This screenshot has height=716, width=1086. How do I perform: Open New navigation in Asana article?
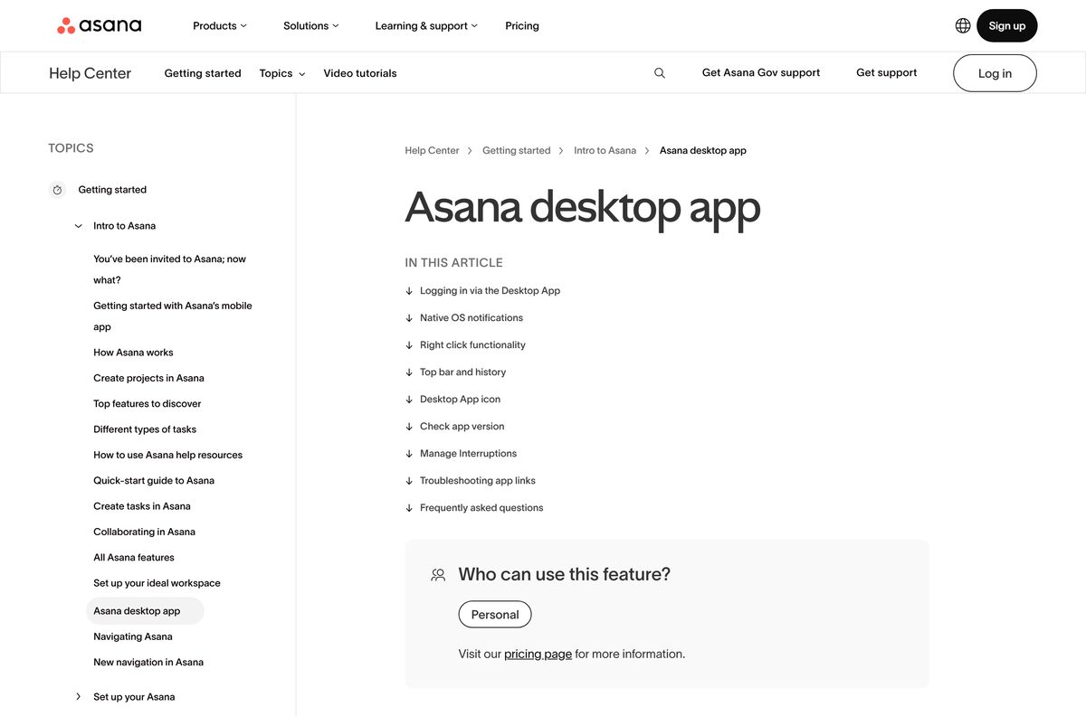(x=148, y=663)
